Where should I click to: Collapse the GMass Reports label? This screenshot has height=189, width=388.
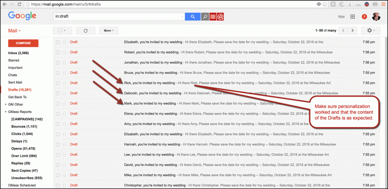pyautogui.click(x=6, y=112)
